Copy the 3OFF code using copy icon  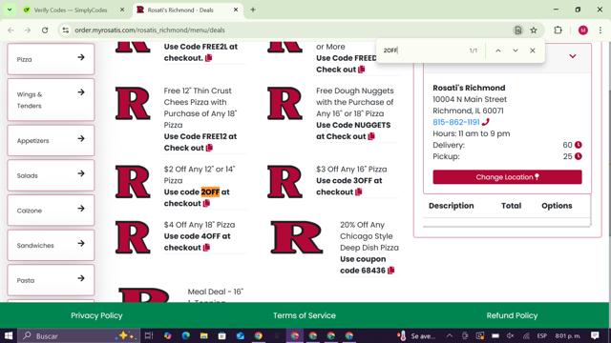point(359,192)
